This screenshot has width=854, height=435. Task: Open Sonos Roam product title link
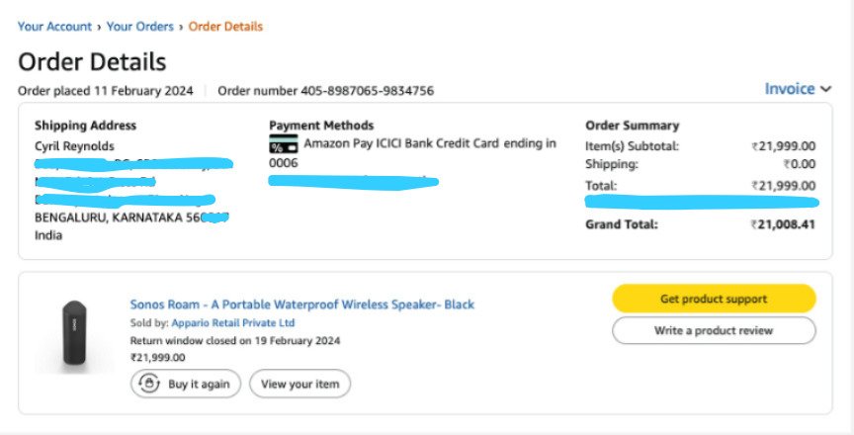[x=302, y=304]
